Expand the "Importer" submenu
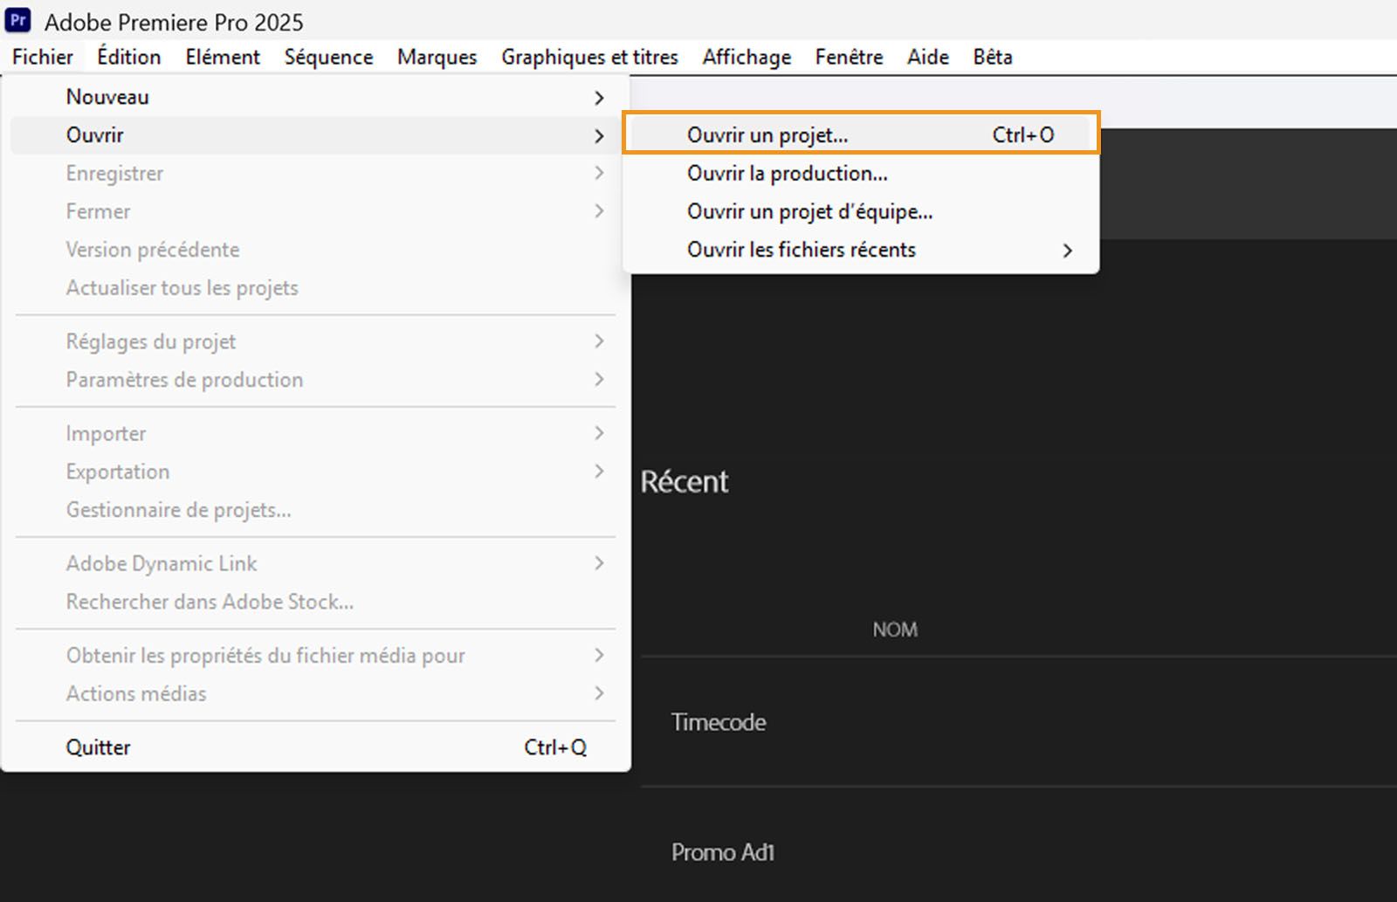Image resolution: width=1397 pixels, height=902 pixels. [x=106, y=433]
